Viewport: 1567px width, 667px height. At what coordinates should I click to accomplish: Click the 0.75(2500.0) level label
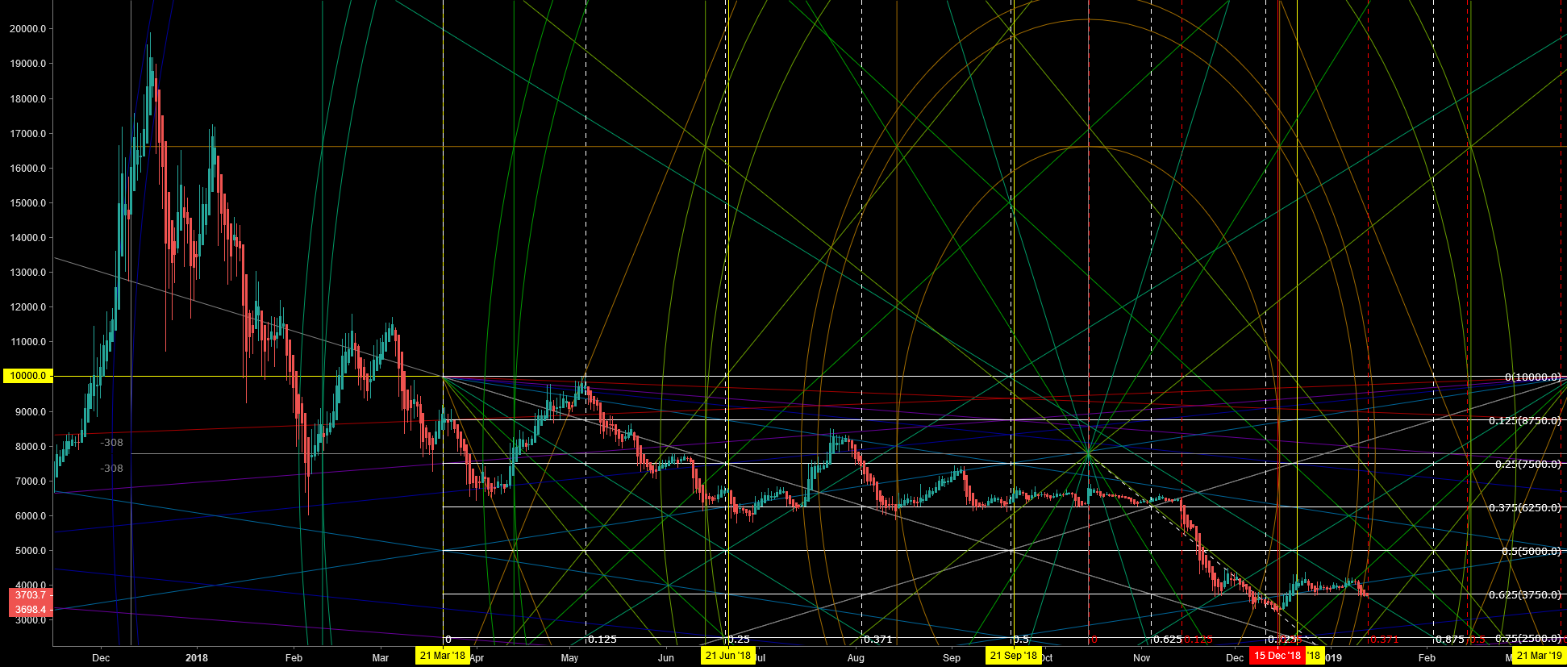click(x=1527, y=639)
